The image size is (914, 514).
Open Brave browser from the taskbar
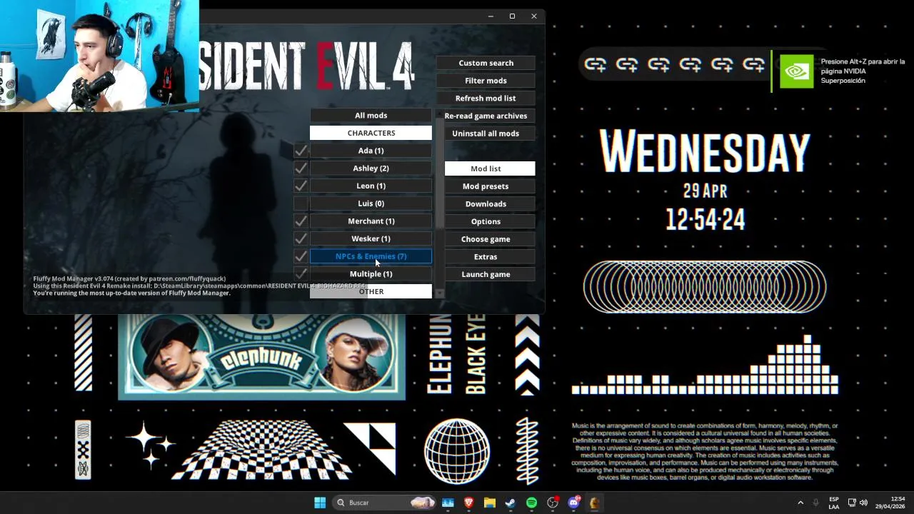469,503
